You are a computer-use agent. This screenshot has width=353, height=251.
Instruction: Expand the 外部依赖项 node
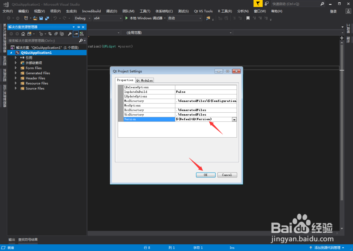(16, 63)
